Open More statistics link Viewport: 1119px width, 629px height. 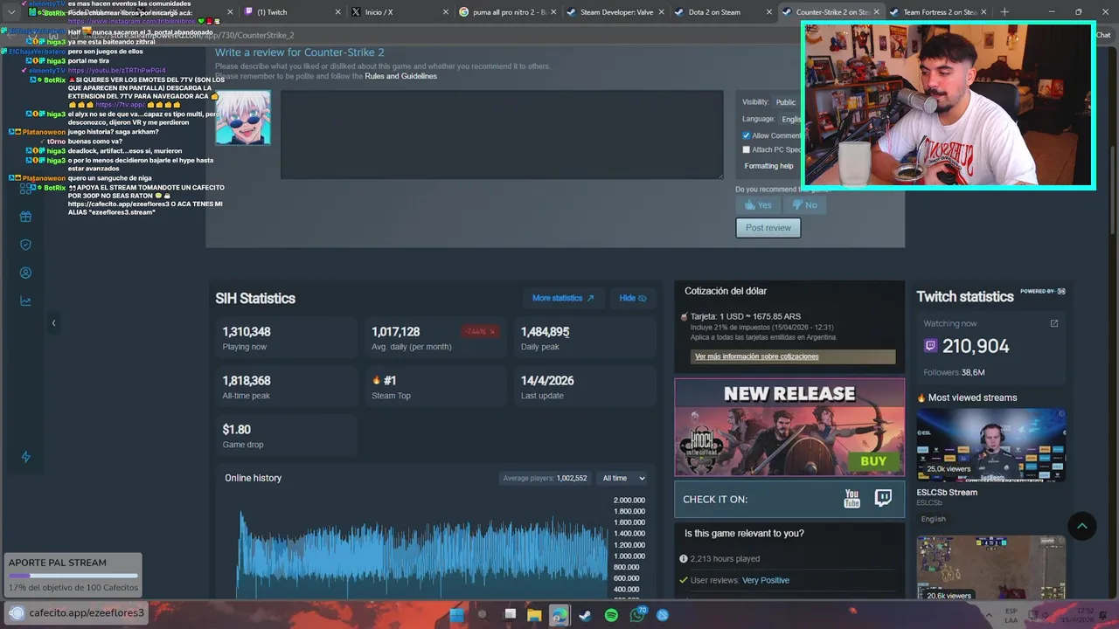(x=563, y=298)
